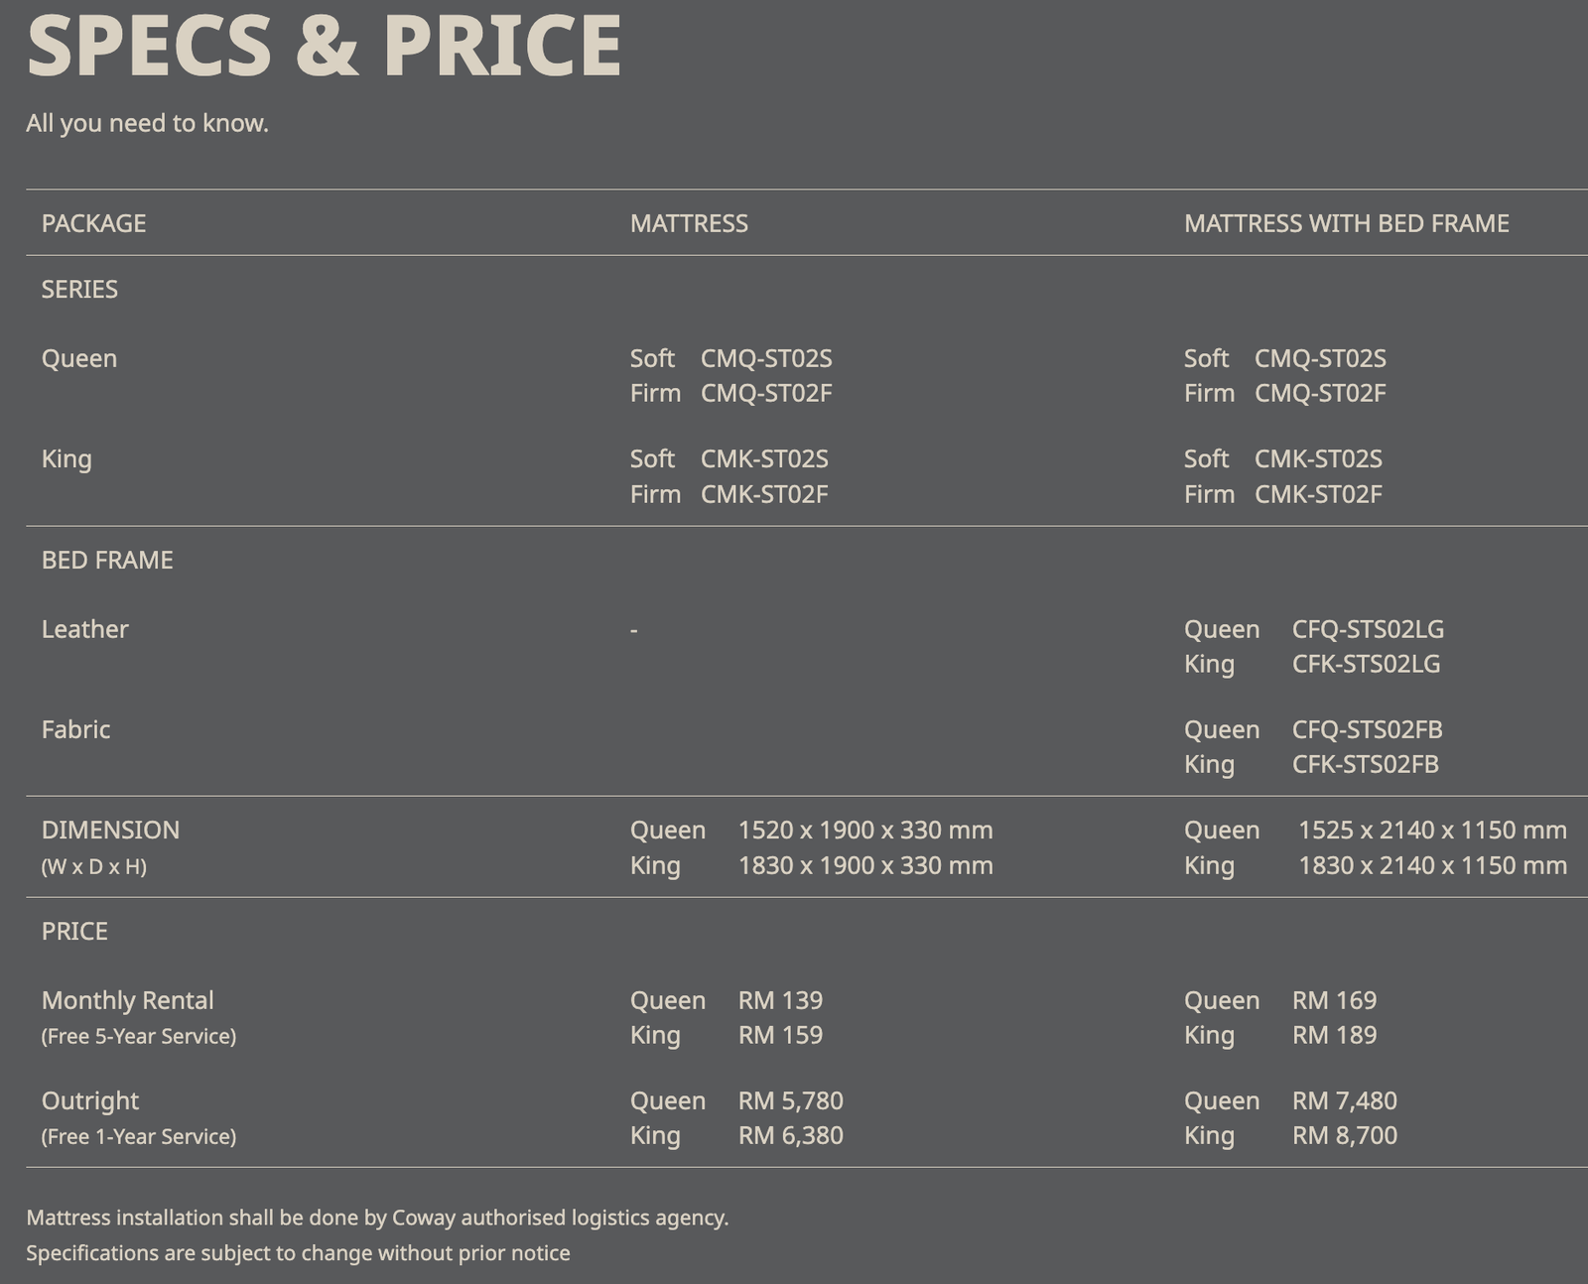Select the Monthly Rental label

(x=127, y=1000)
